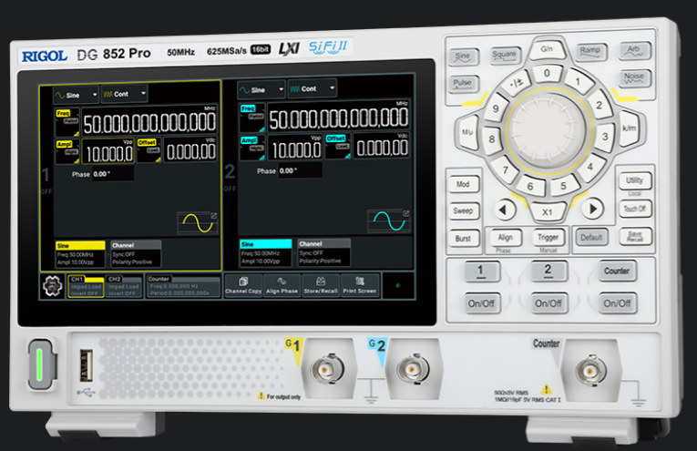Viewport: 697px width, 451px height.
Task: Push the Sweep key
Action: click(x=463, y=211)
